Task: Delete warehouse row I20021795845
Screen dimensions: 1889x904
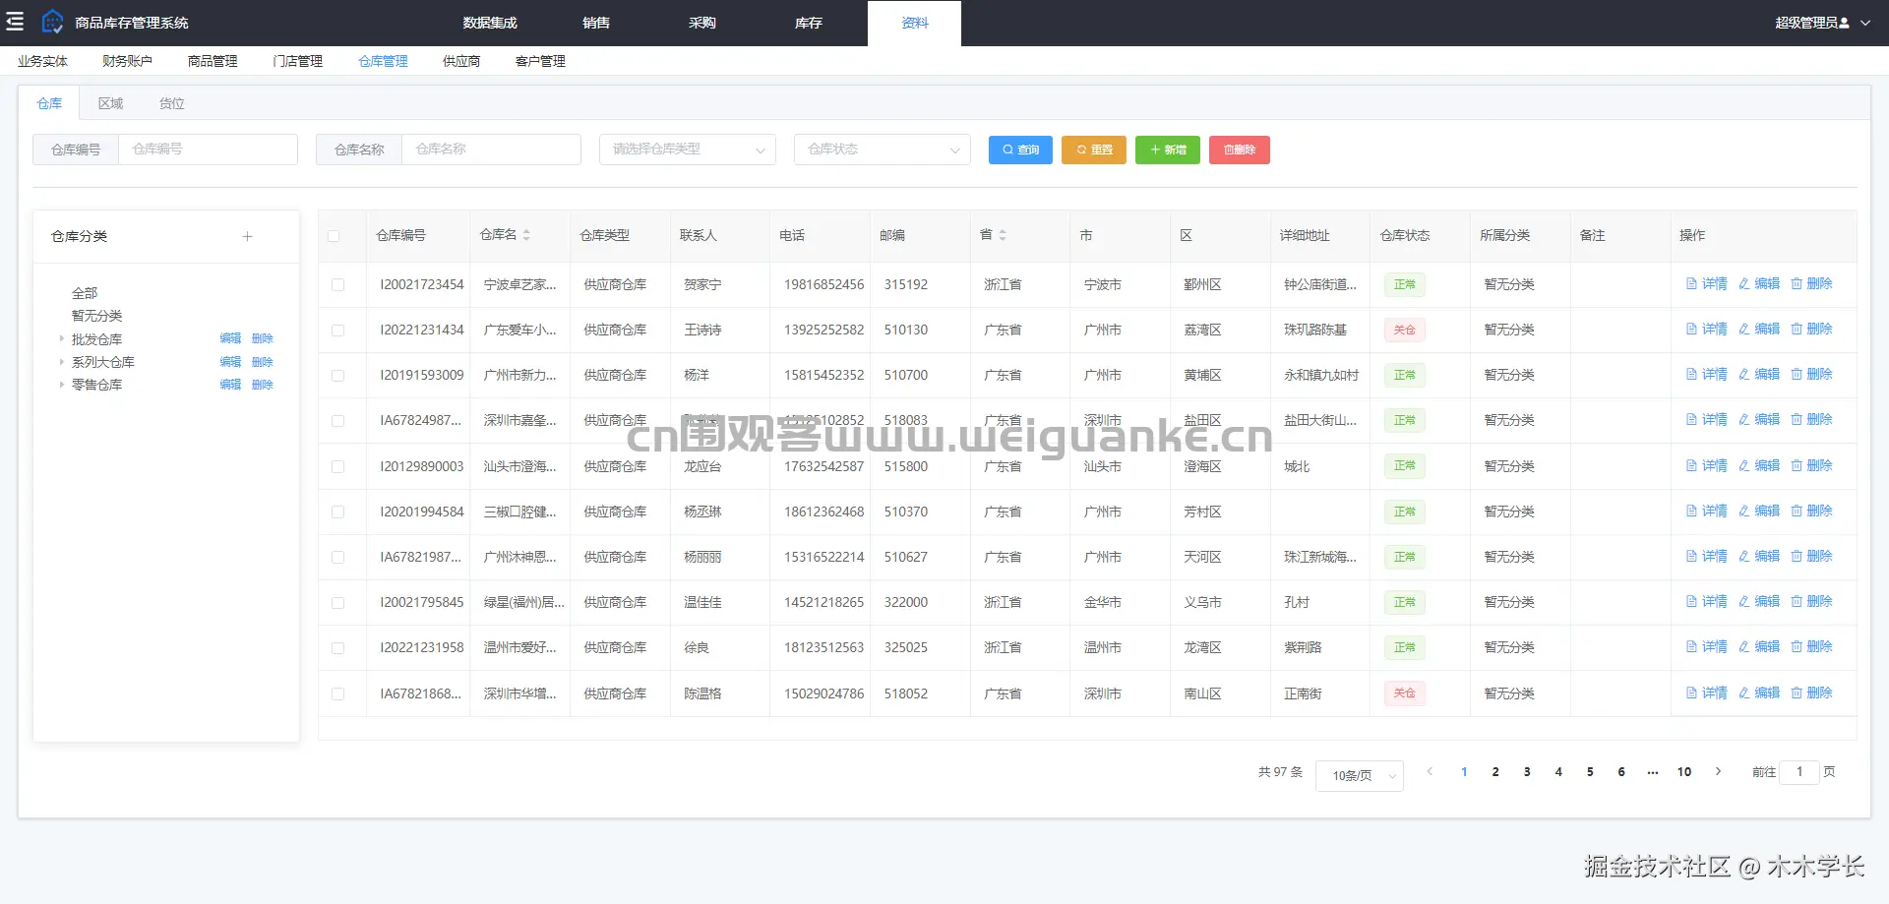Action: point(1811,602)
